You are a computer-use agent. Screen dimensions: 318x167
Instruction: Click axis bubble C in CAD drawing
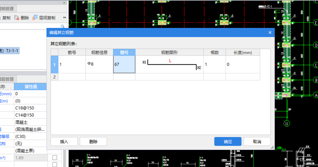(316, 65)
